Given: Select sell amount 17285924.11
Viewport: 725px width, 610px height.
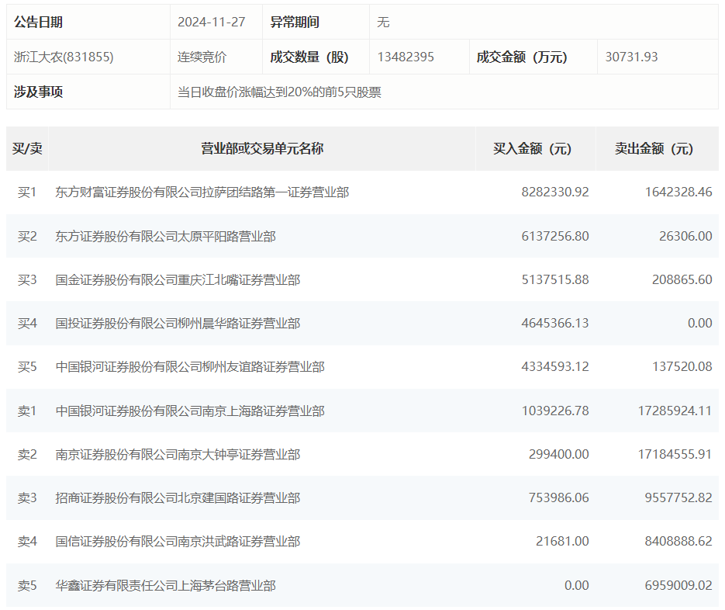Looking at the screenshot, I should [675, 411].
